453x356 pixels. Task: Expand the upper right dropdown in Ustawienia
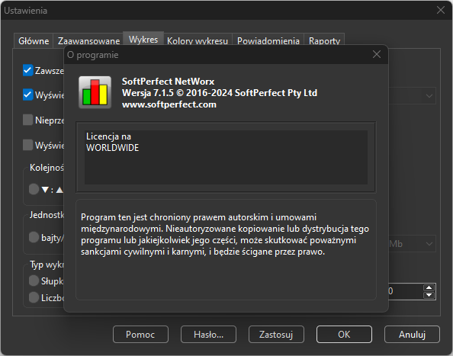pos(429,95)
